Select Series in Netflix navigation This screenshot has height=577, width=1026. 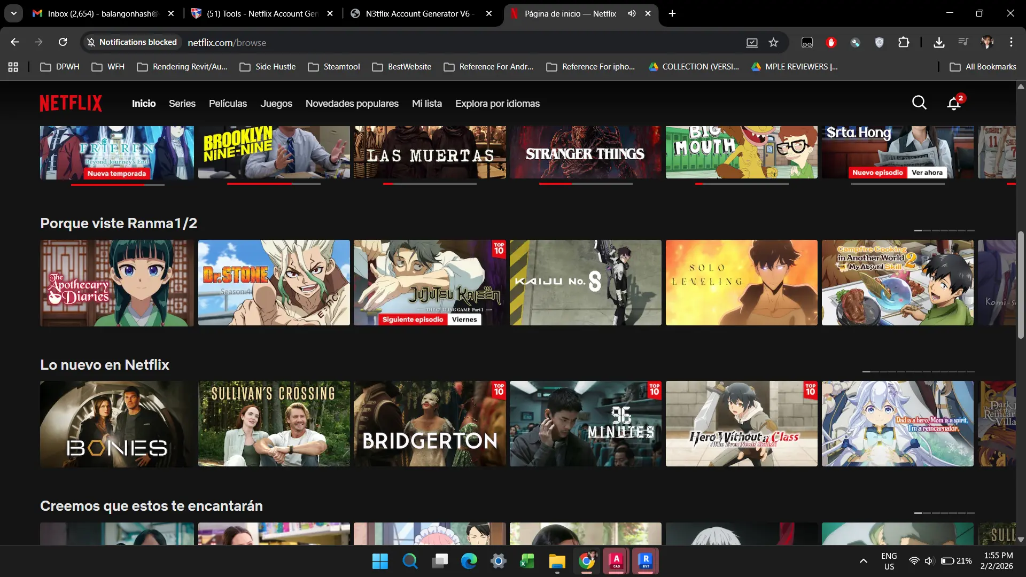pos(182,104)
